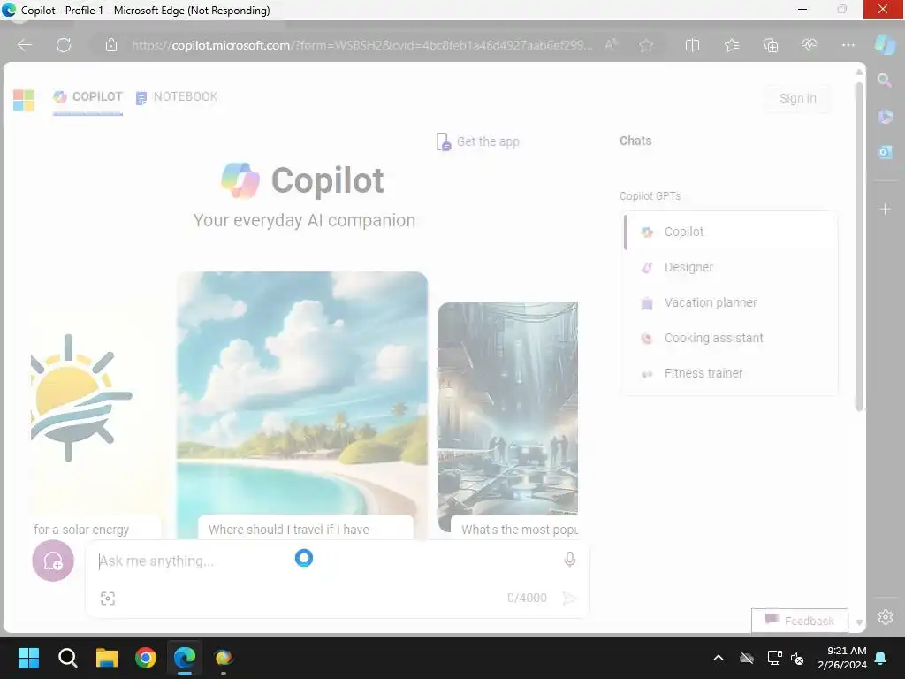Switch to the NOTEBOOK tab
Viewport: 905px width, 679px height.
177,97
